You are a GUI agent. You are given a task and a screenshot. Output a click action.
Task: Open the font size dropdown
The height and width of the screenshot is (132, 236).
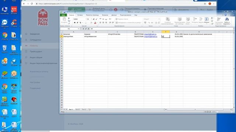coord(91,19)
